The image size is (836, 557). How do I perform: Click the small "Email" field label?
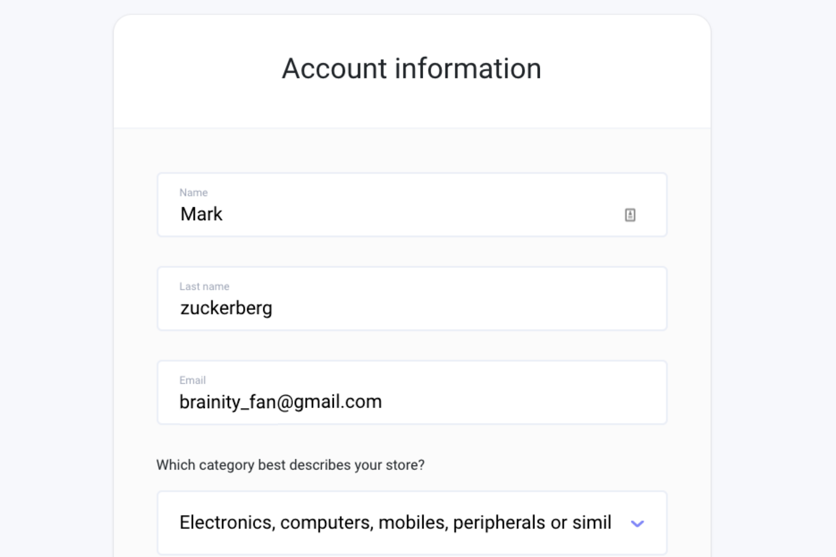(192, 381)
